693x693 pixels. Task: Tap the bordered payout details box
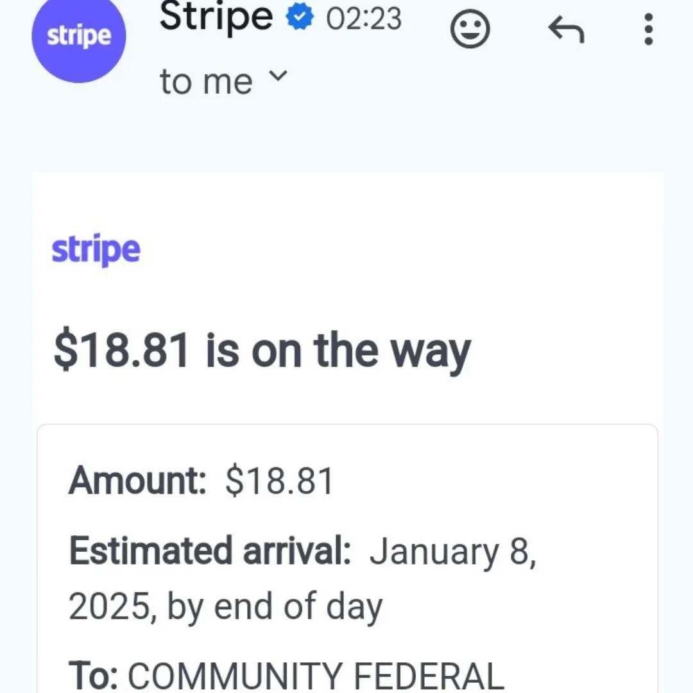click(347, 559)
